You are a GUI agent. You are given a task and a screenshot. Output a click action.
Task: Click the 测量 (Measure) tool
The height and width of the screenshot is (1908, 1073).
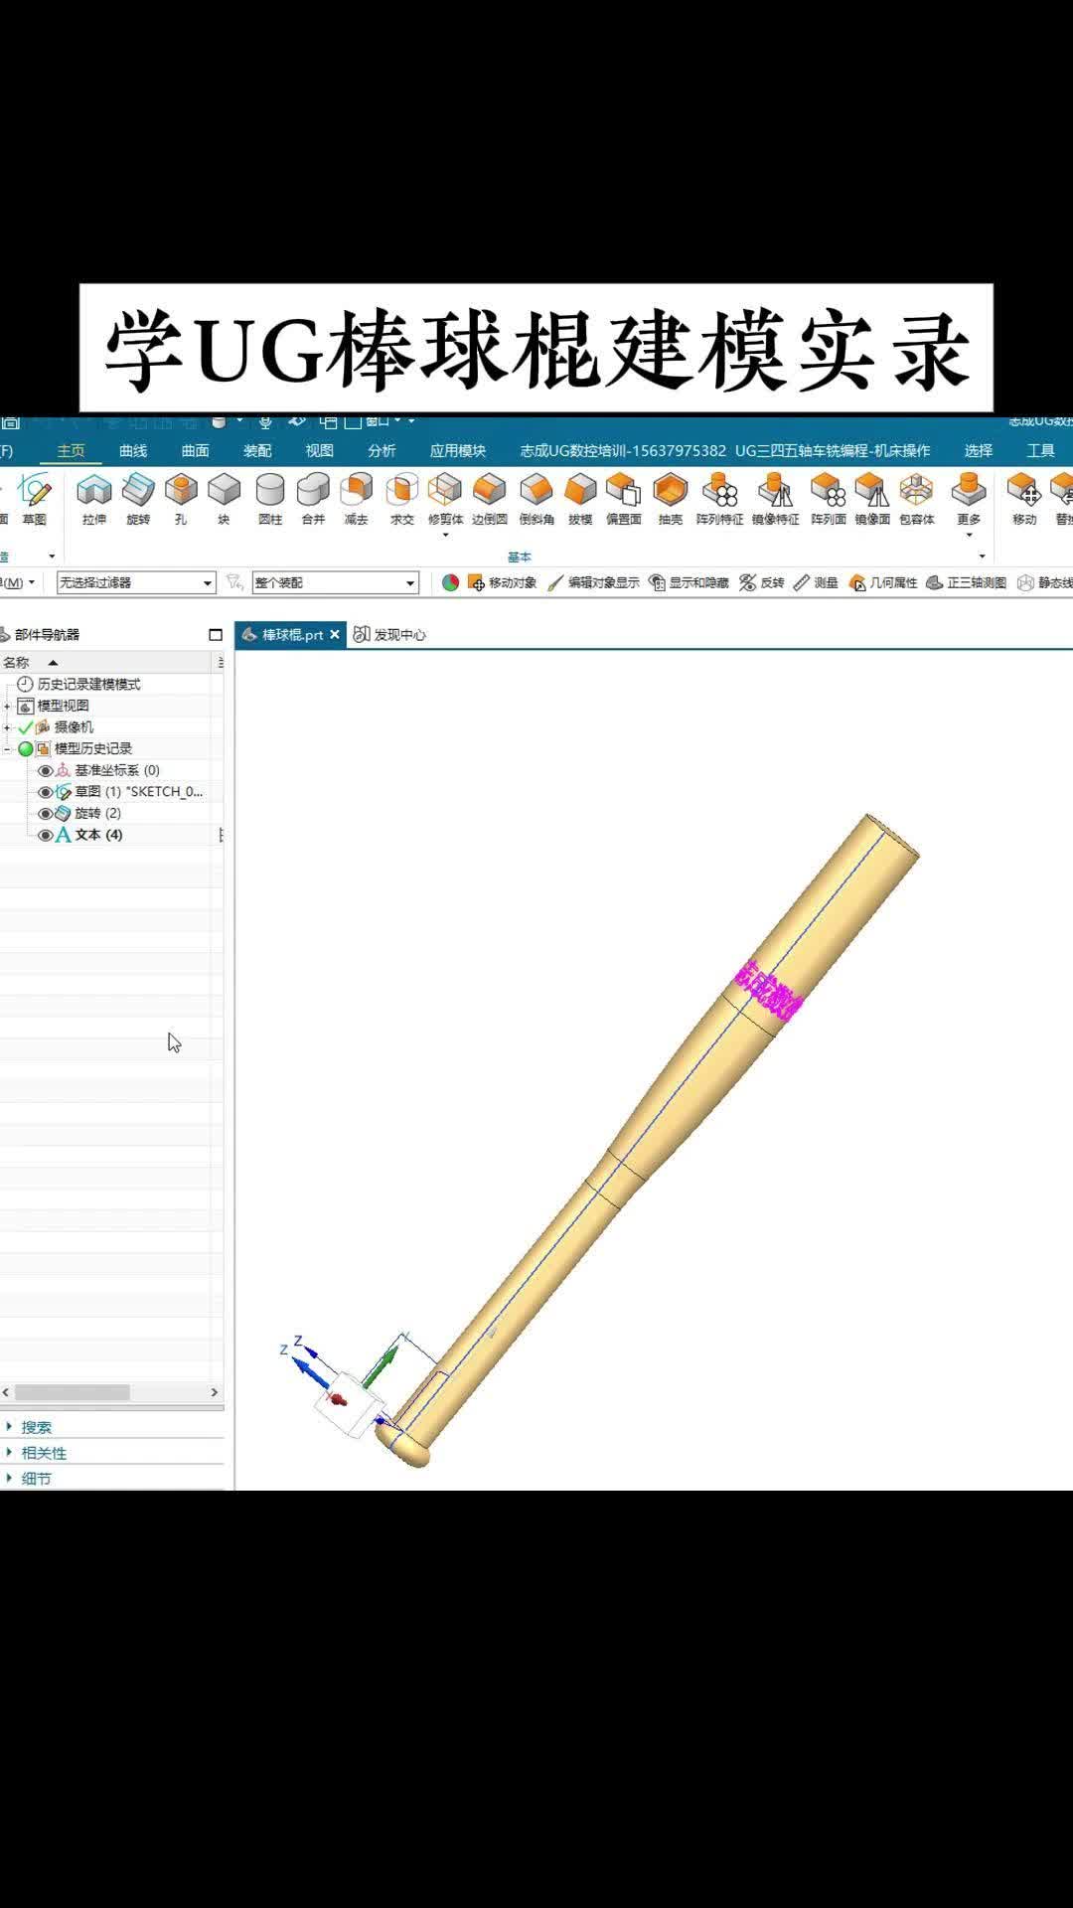[816, 582]
